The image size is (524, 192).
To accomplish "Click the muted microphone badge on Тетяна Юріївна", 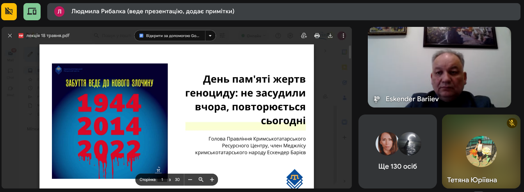I will click(x=512, y=123).
